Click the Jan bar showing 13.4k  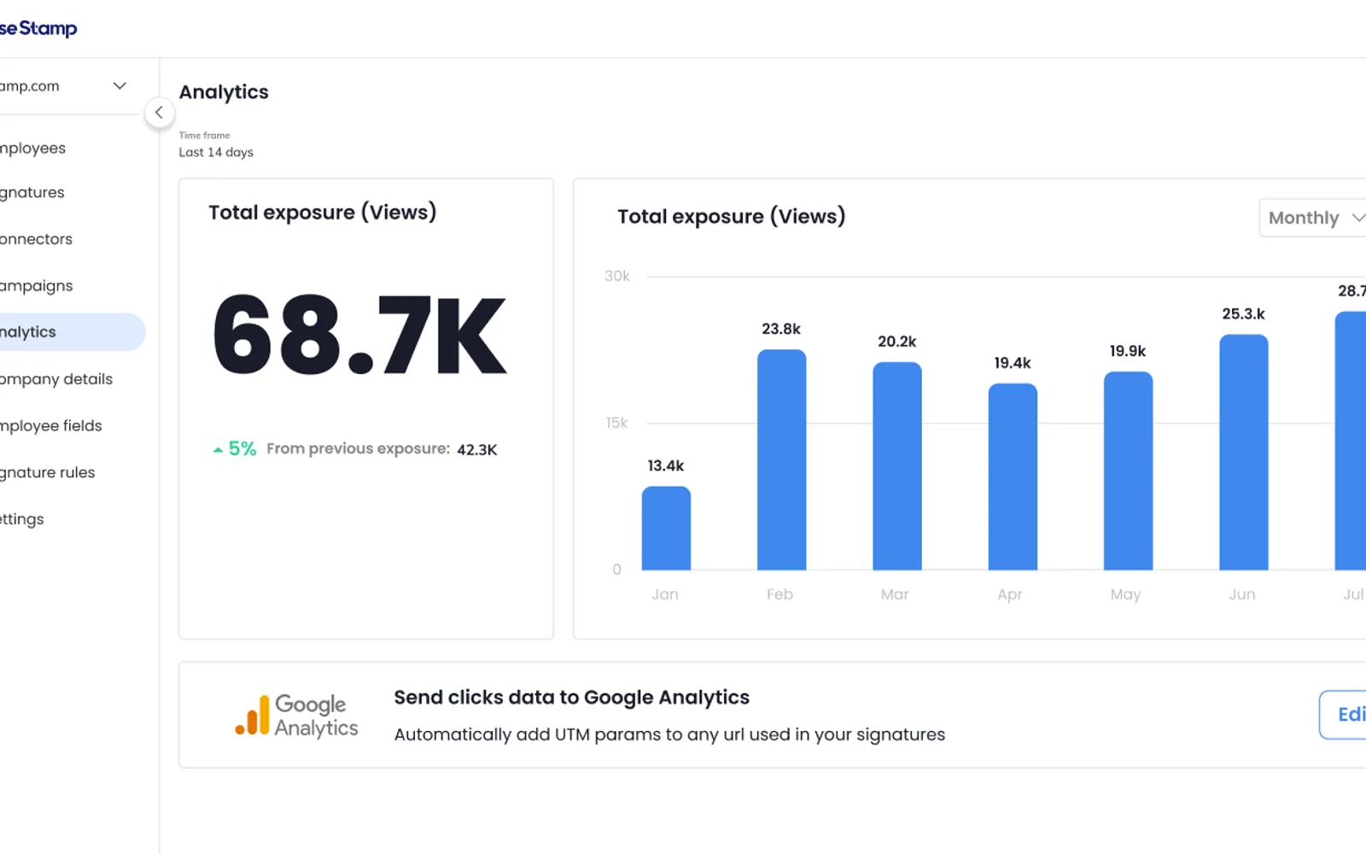(x=666, y=528)
